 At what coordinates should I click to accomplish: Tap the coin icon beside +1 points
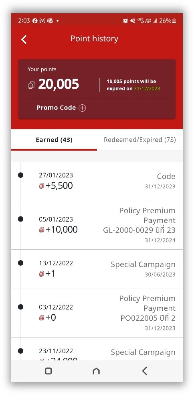click(42, 274)
